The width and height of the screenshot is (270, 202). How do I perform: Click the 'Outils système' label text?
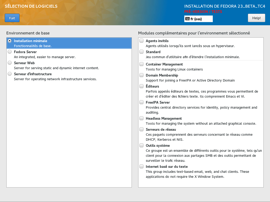click(158, 145)
